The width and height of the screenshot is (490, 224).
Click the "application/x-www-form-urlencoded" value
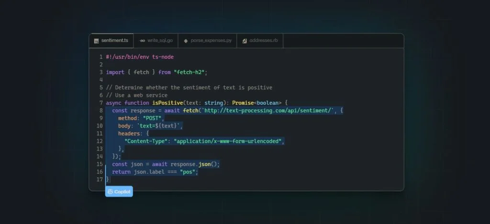pos(228,141)
